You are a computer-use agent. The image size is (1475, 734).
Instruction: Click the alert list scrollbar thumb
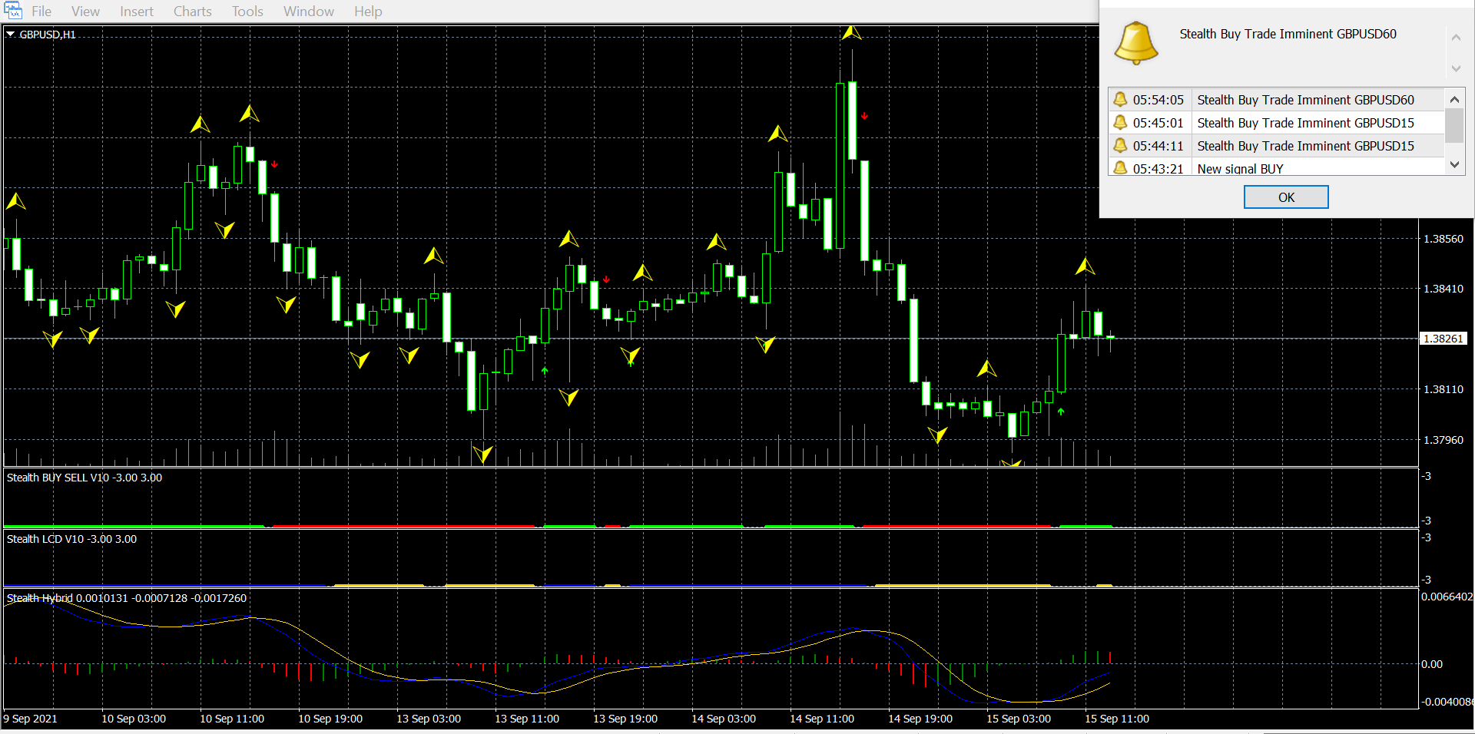1453,126
